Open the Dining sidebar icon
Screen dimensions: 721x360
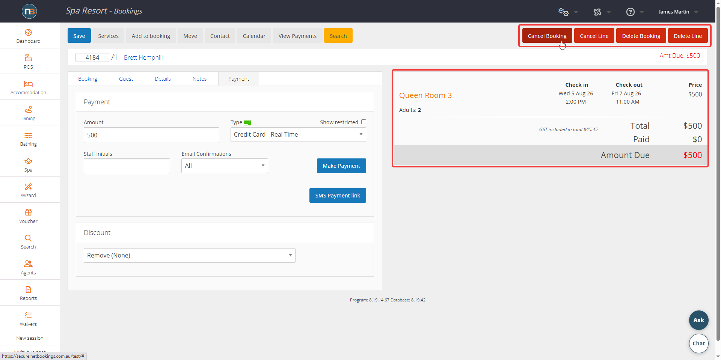pos(28,109)
